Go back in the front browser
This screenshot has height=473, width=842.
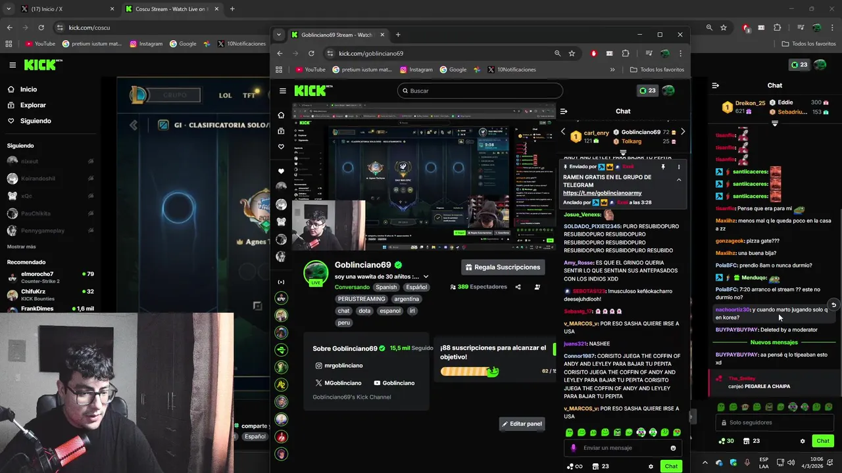pos(280,53)
